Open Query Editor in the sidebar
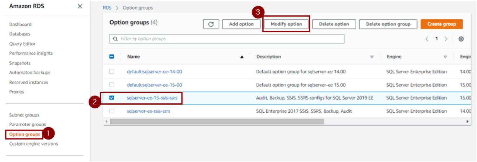Screen dimensions: 477x162 tap(22, 44)
